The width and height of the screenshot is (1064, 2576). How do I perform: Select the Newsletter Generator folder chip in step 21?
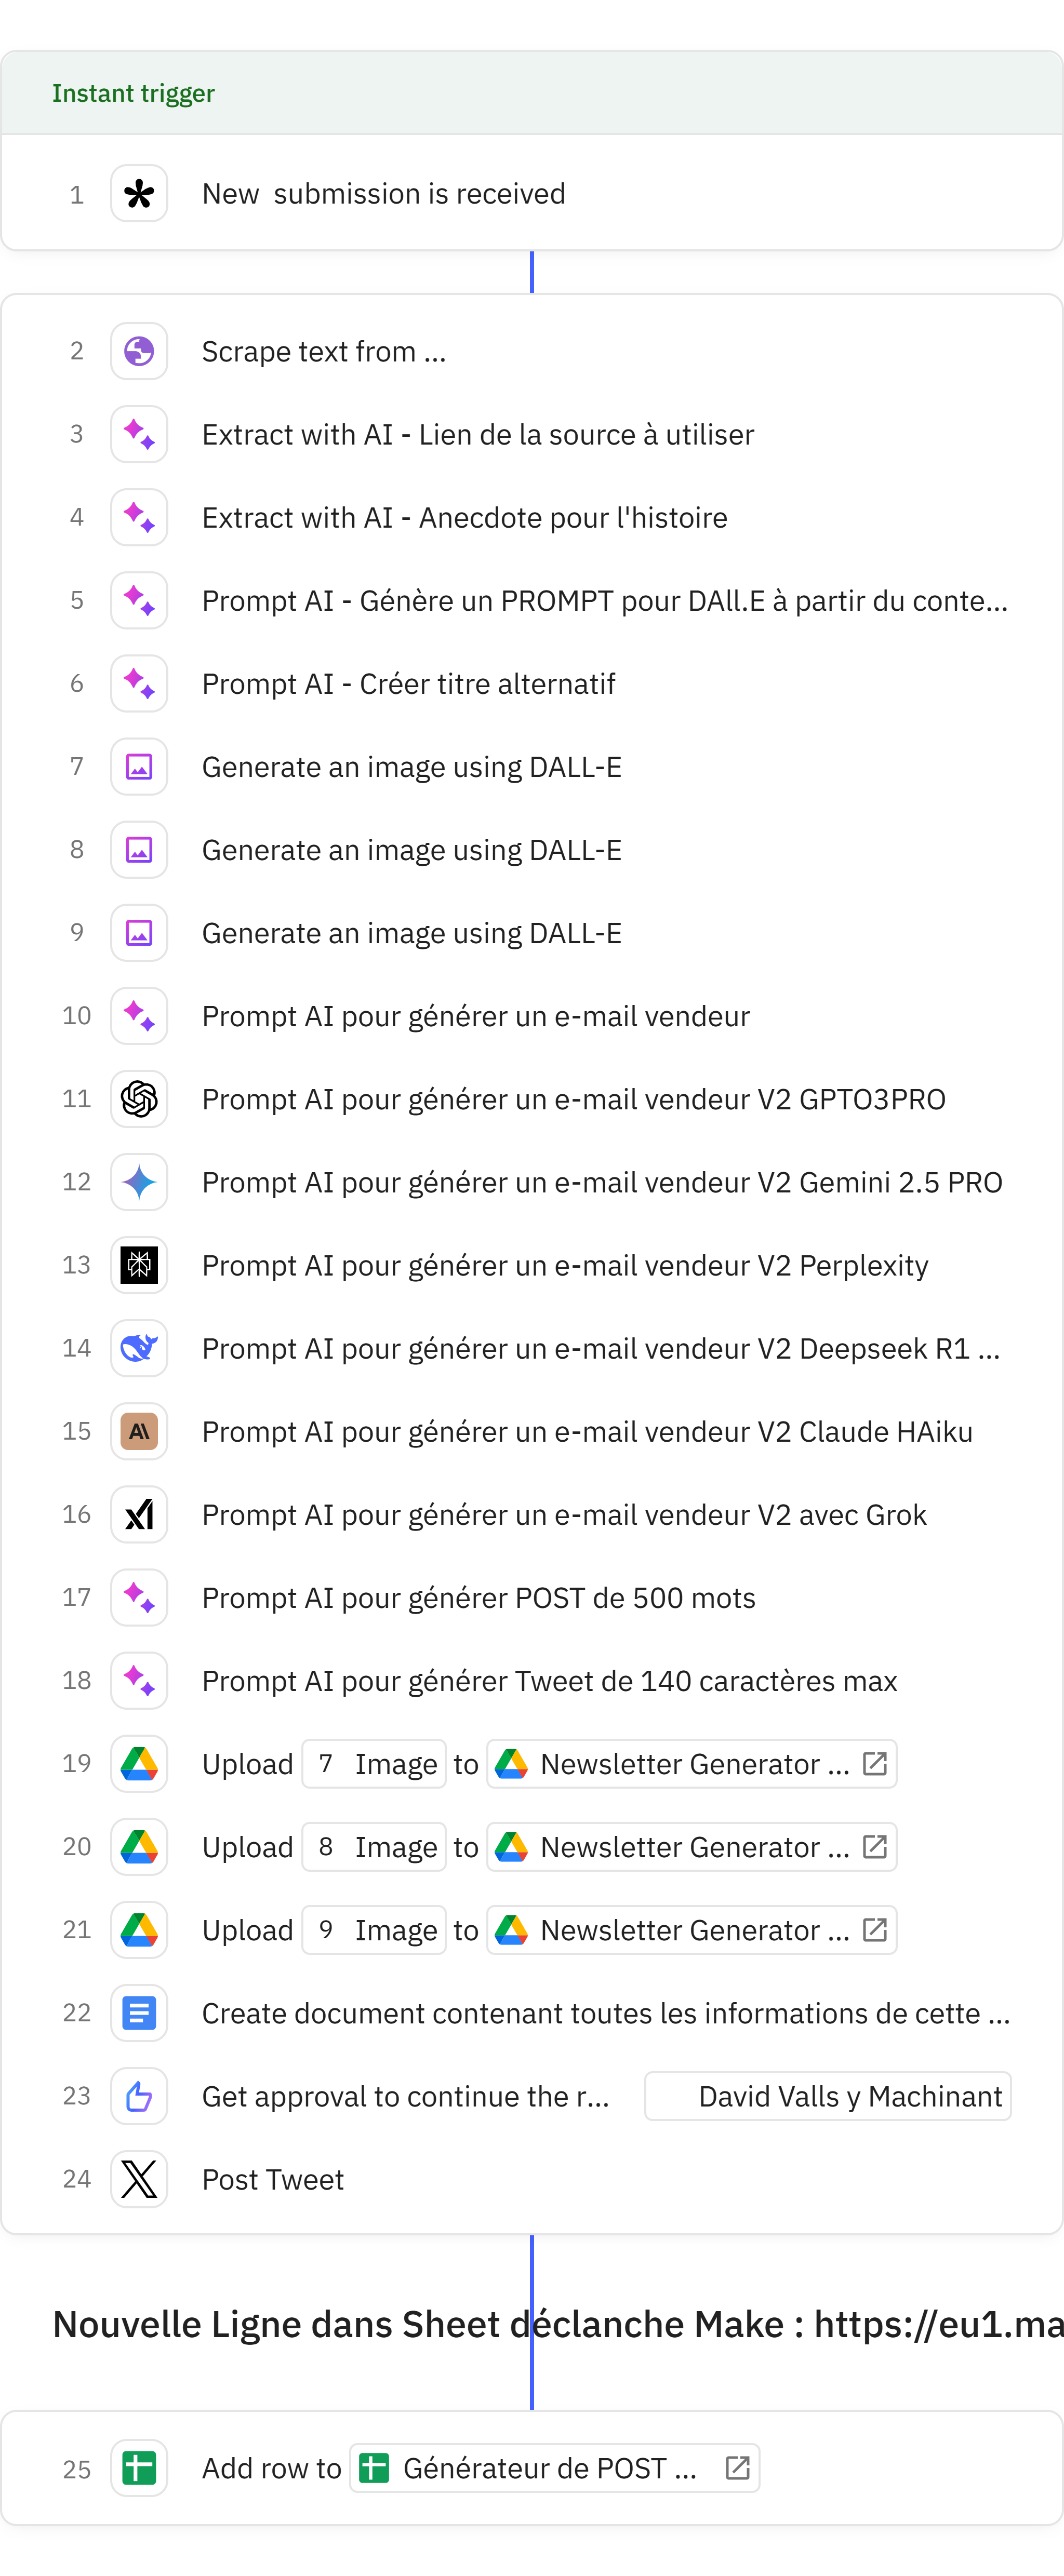[692, 1930]
